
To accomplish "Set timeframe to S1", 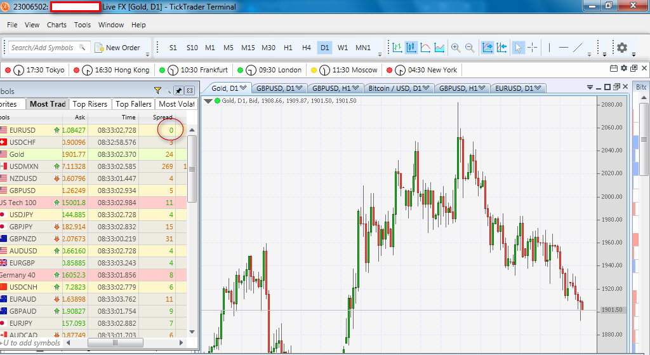I will coord(173,48).
